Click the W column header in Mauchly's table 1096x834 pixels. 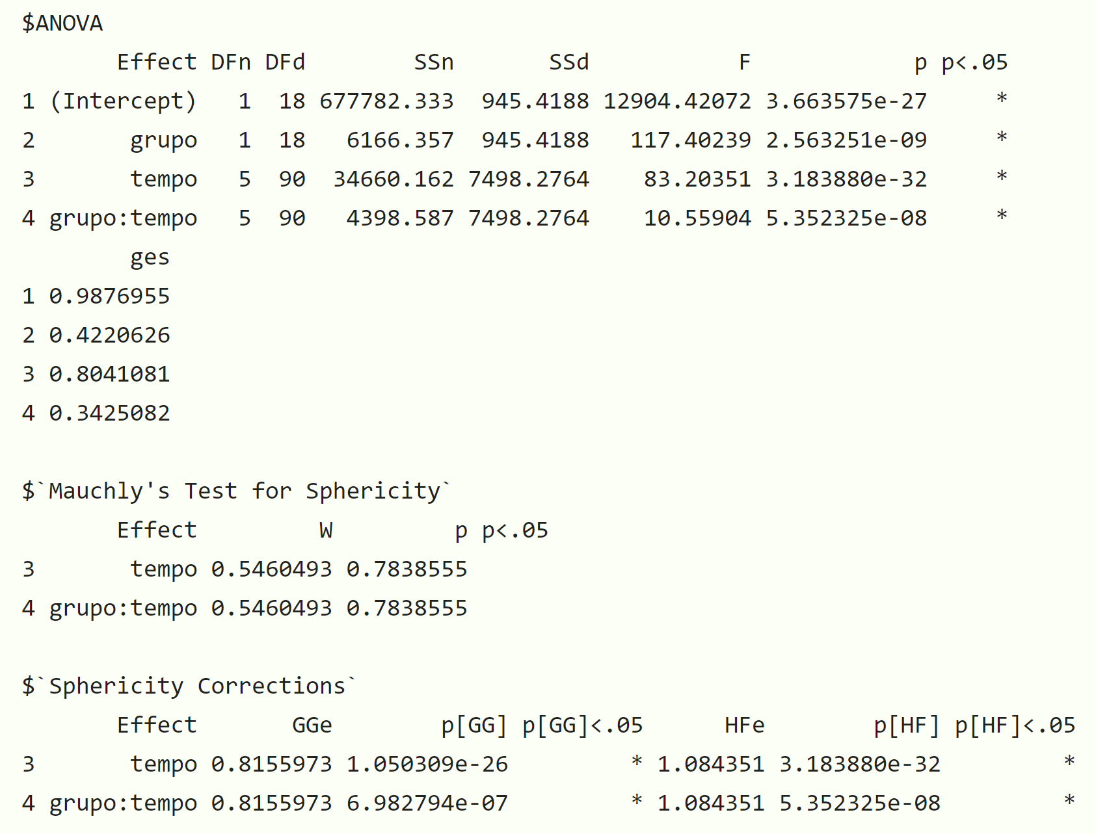coord(326,530)
